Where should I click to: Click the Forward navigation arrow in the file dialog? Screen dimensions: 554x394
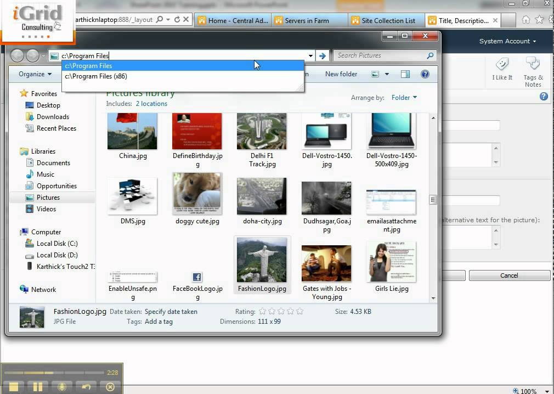point(32,55)
